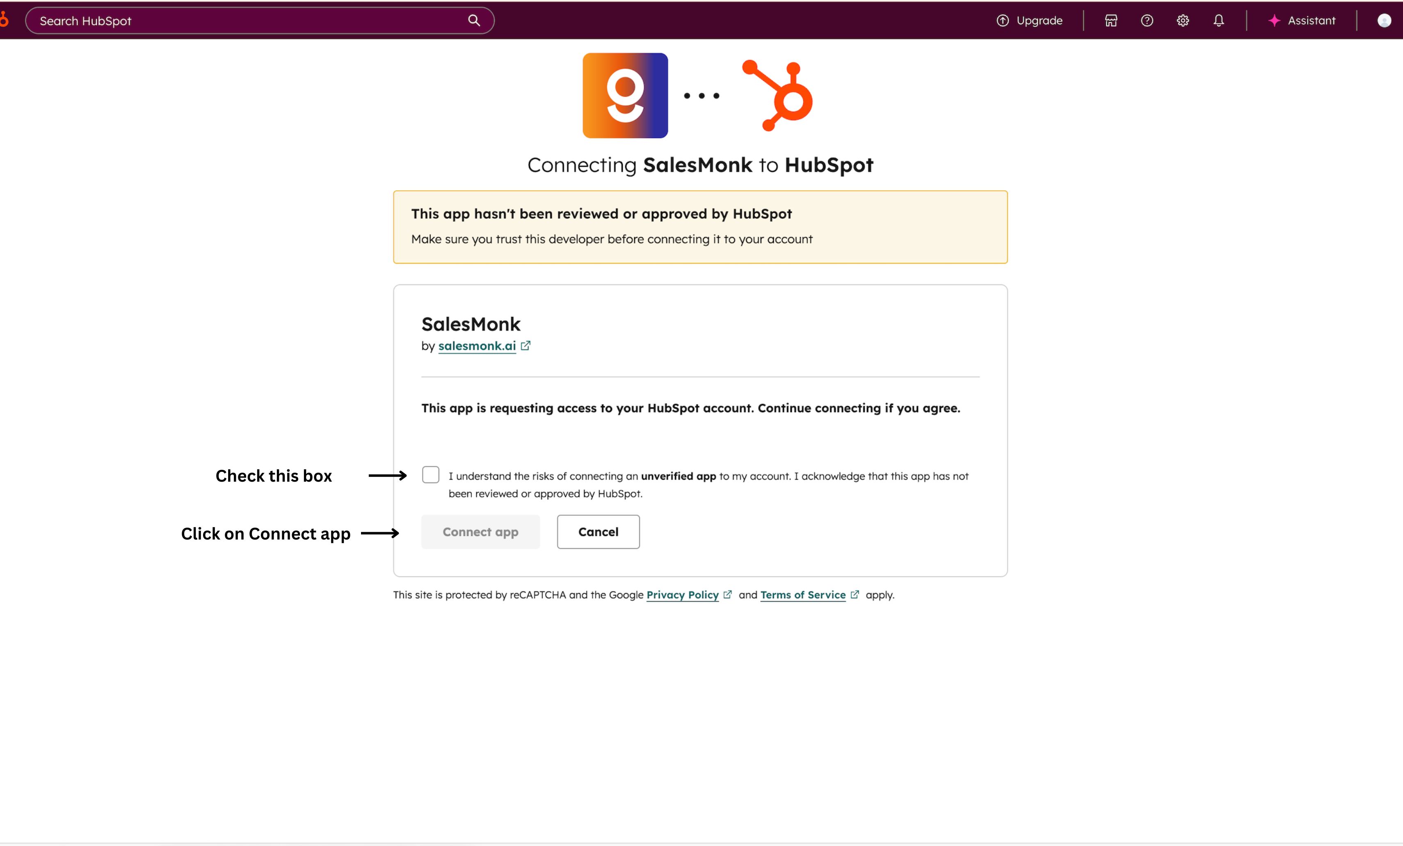The height and width of the screenshot is (846, 1403).
Task: Click the Connect app button
Action: point(480,532)
